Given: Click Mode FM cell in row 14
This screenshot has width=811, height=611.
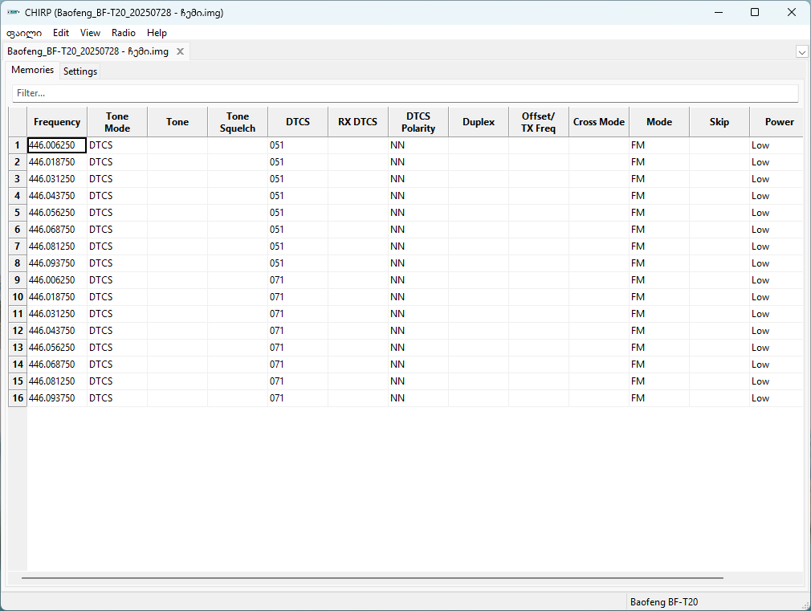Looking at the screenshot, I should pos(659,365).
